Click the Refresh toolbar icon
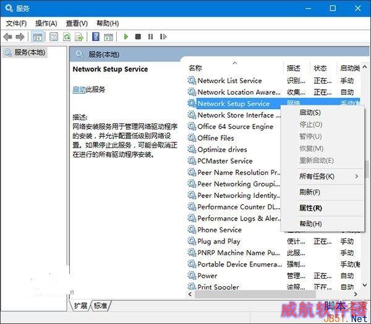The height and width of the screenshot is (324, 371). click(67, 37)
